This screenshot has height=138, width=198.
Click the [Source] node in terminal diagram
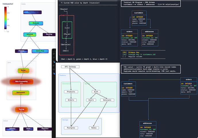(x=64, y=9)
